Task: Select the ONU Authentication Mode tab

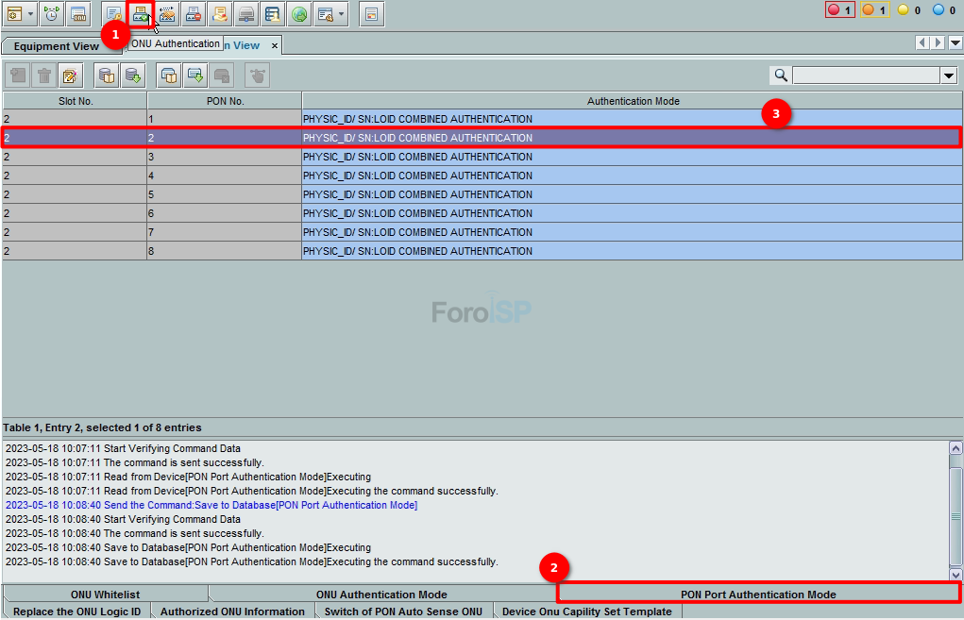Action: (x=381, y=595)
